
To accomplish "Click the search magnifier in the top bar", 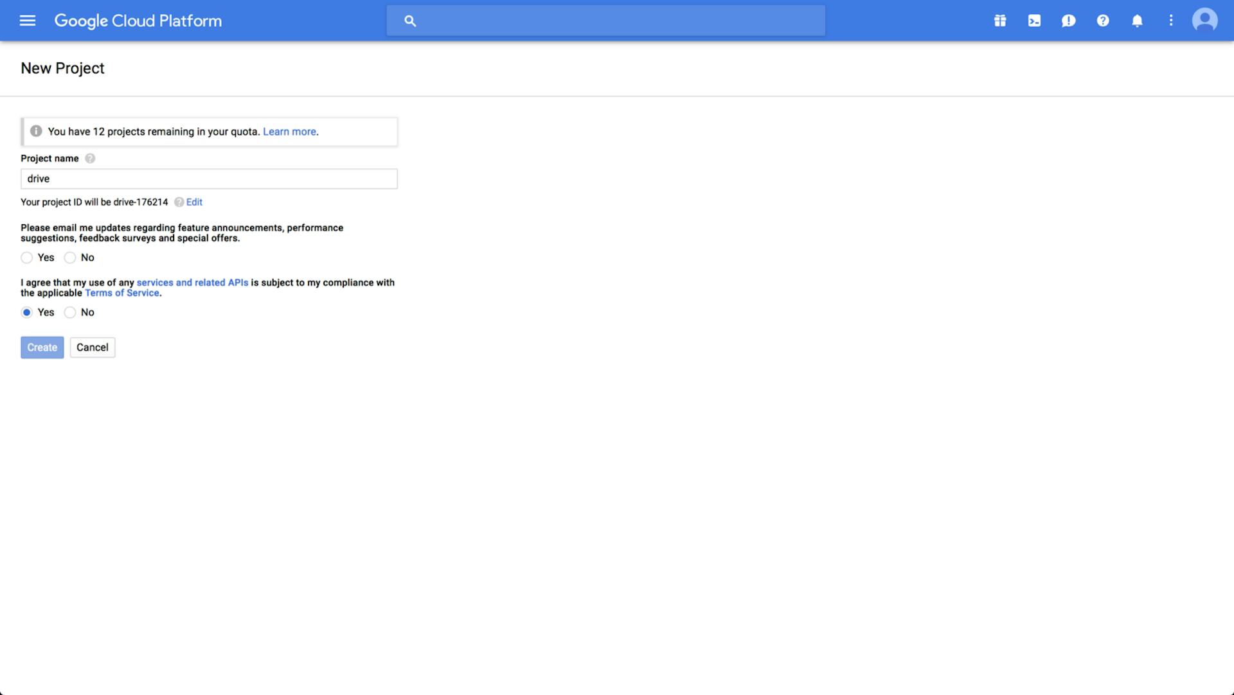I will tap(410, 21).
